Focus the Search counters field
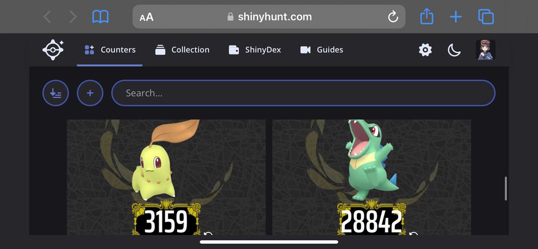The height and width of the screenshot is (249, 538). [x=303, y=93]
